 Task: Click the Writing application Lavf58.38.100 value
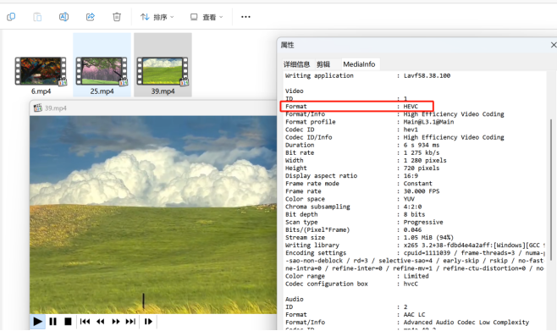427,75
